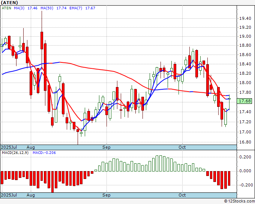Screen dimensions: 255x204
Task: Click the (ATEN) chart title
Action: pyautogui.click(x=9, y=3)
